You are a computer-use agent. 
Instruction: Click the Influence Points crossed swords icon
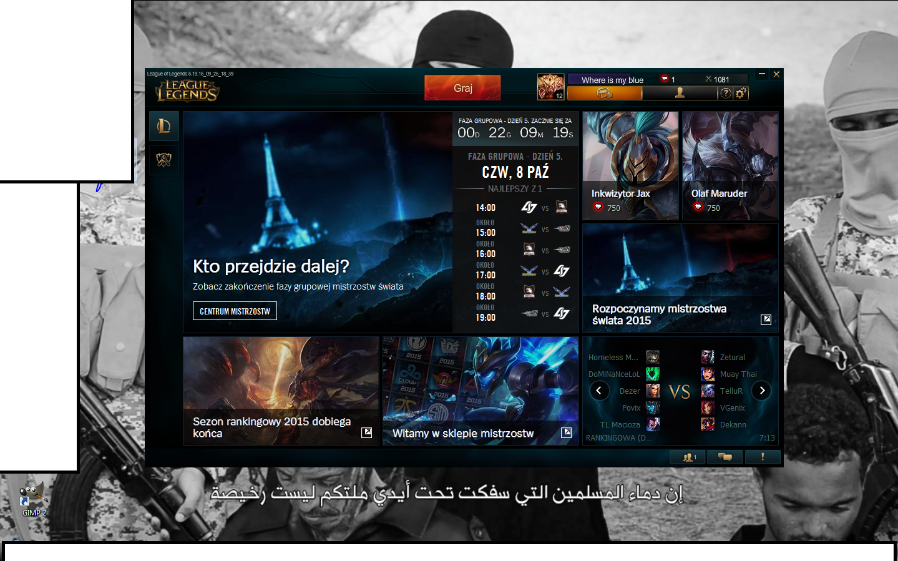pyautogui.click(x=708, y=79)
